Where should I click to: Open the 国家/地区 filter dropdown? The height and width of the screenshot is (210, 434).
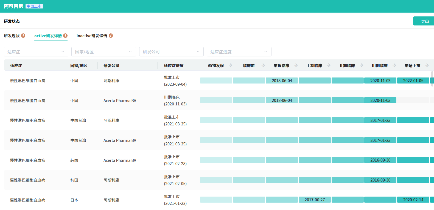click(103, 52)
